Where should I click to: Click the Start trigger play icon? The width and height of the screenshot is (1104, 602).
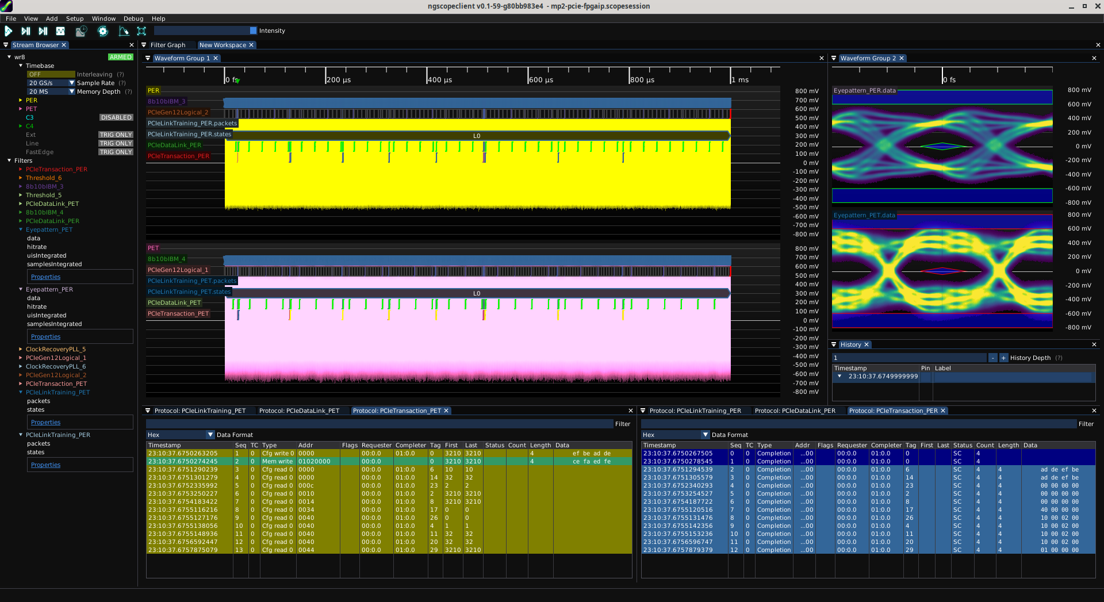[9, 31]
